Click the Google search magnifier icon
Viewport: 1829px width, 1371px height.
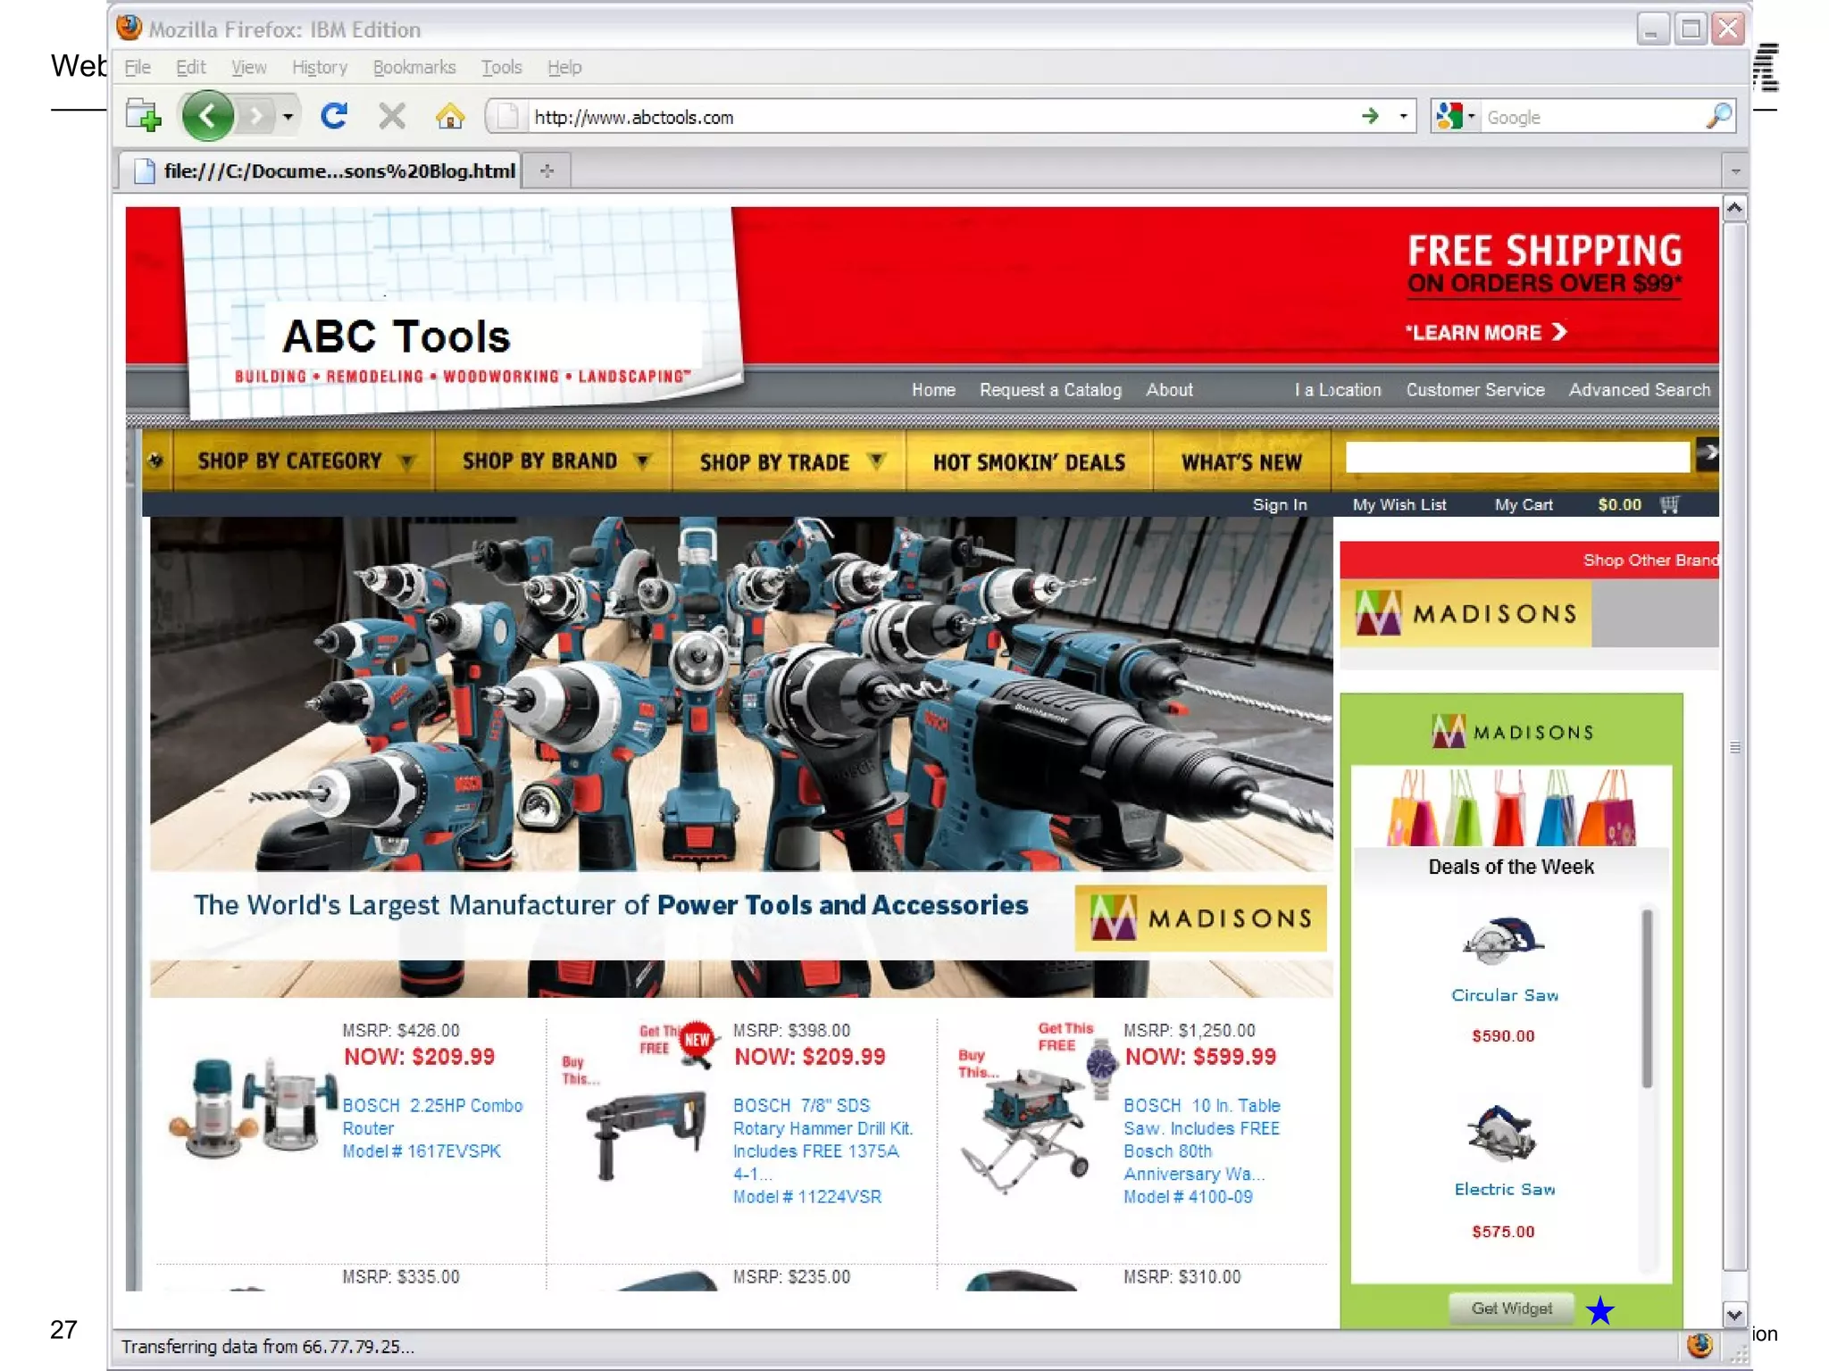click(x=1718, y=116)
